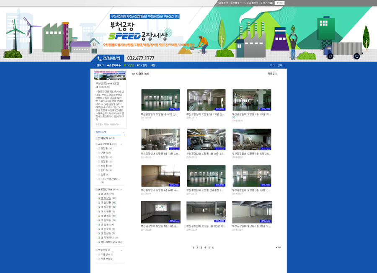Click the icon beside ☞ 청천동 (7)
Viewport: 377px width, 273px height.
pos(99,233)
